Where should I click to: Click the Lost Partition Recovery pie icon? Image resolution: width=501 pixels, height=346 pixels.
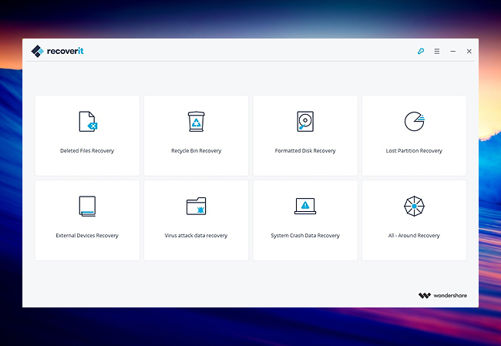[414, 121]
